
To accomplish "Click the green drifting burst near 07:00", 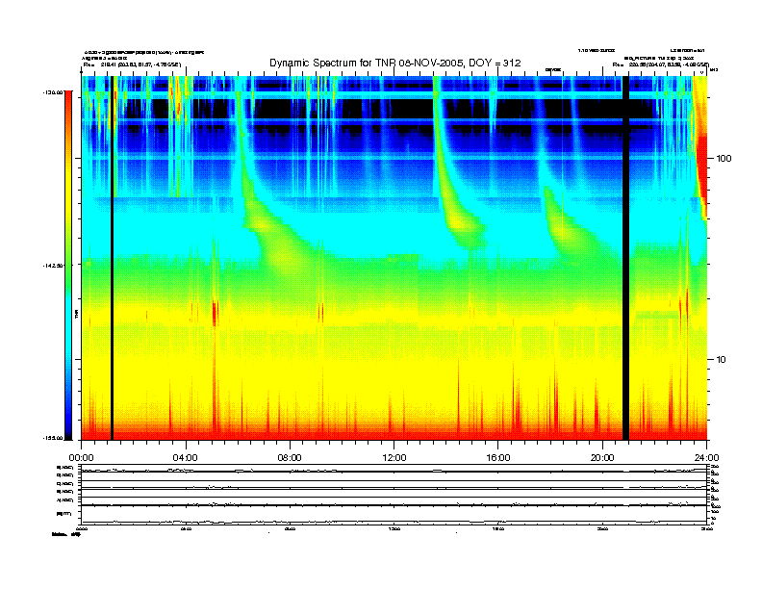I will coord(274,238).
